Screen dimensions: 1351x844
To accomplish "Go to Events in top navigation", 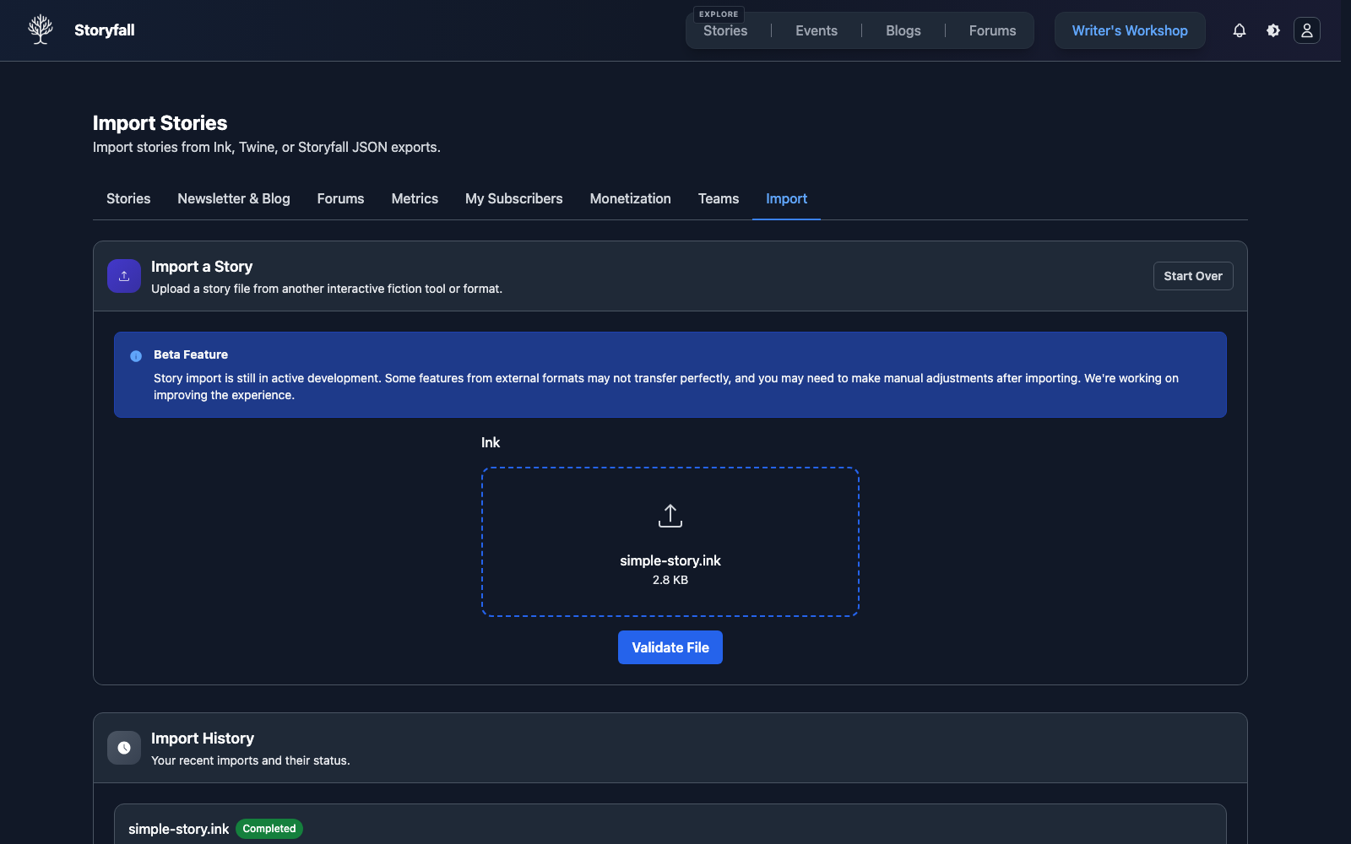I will point(816,31).
